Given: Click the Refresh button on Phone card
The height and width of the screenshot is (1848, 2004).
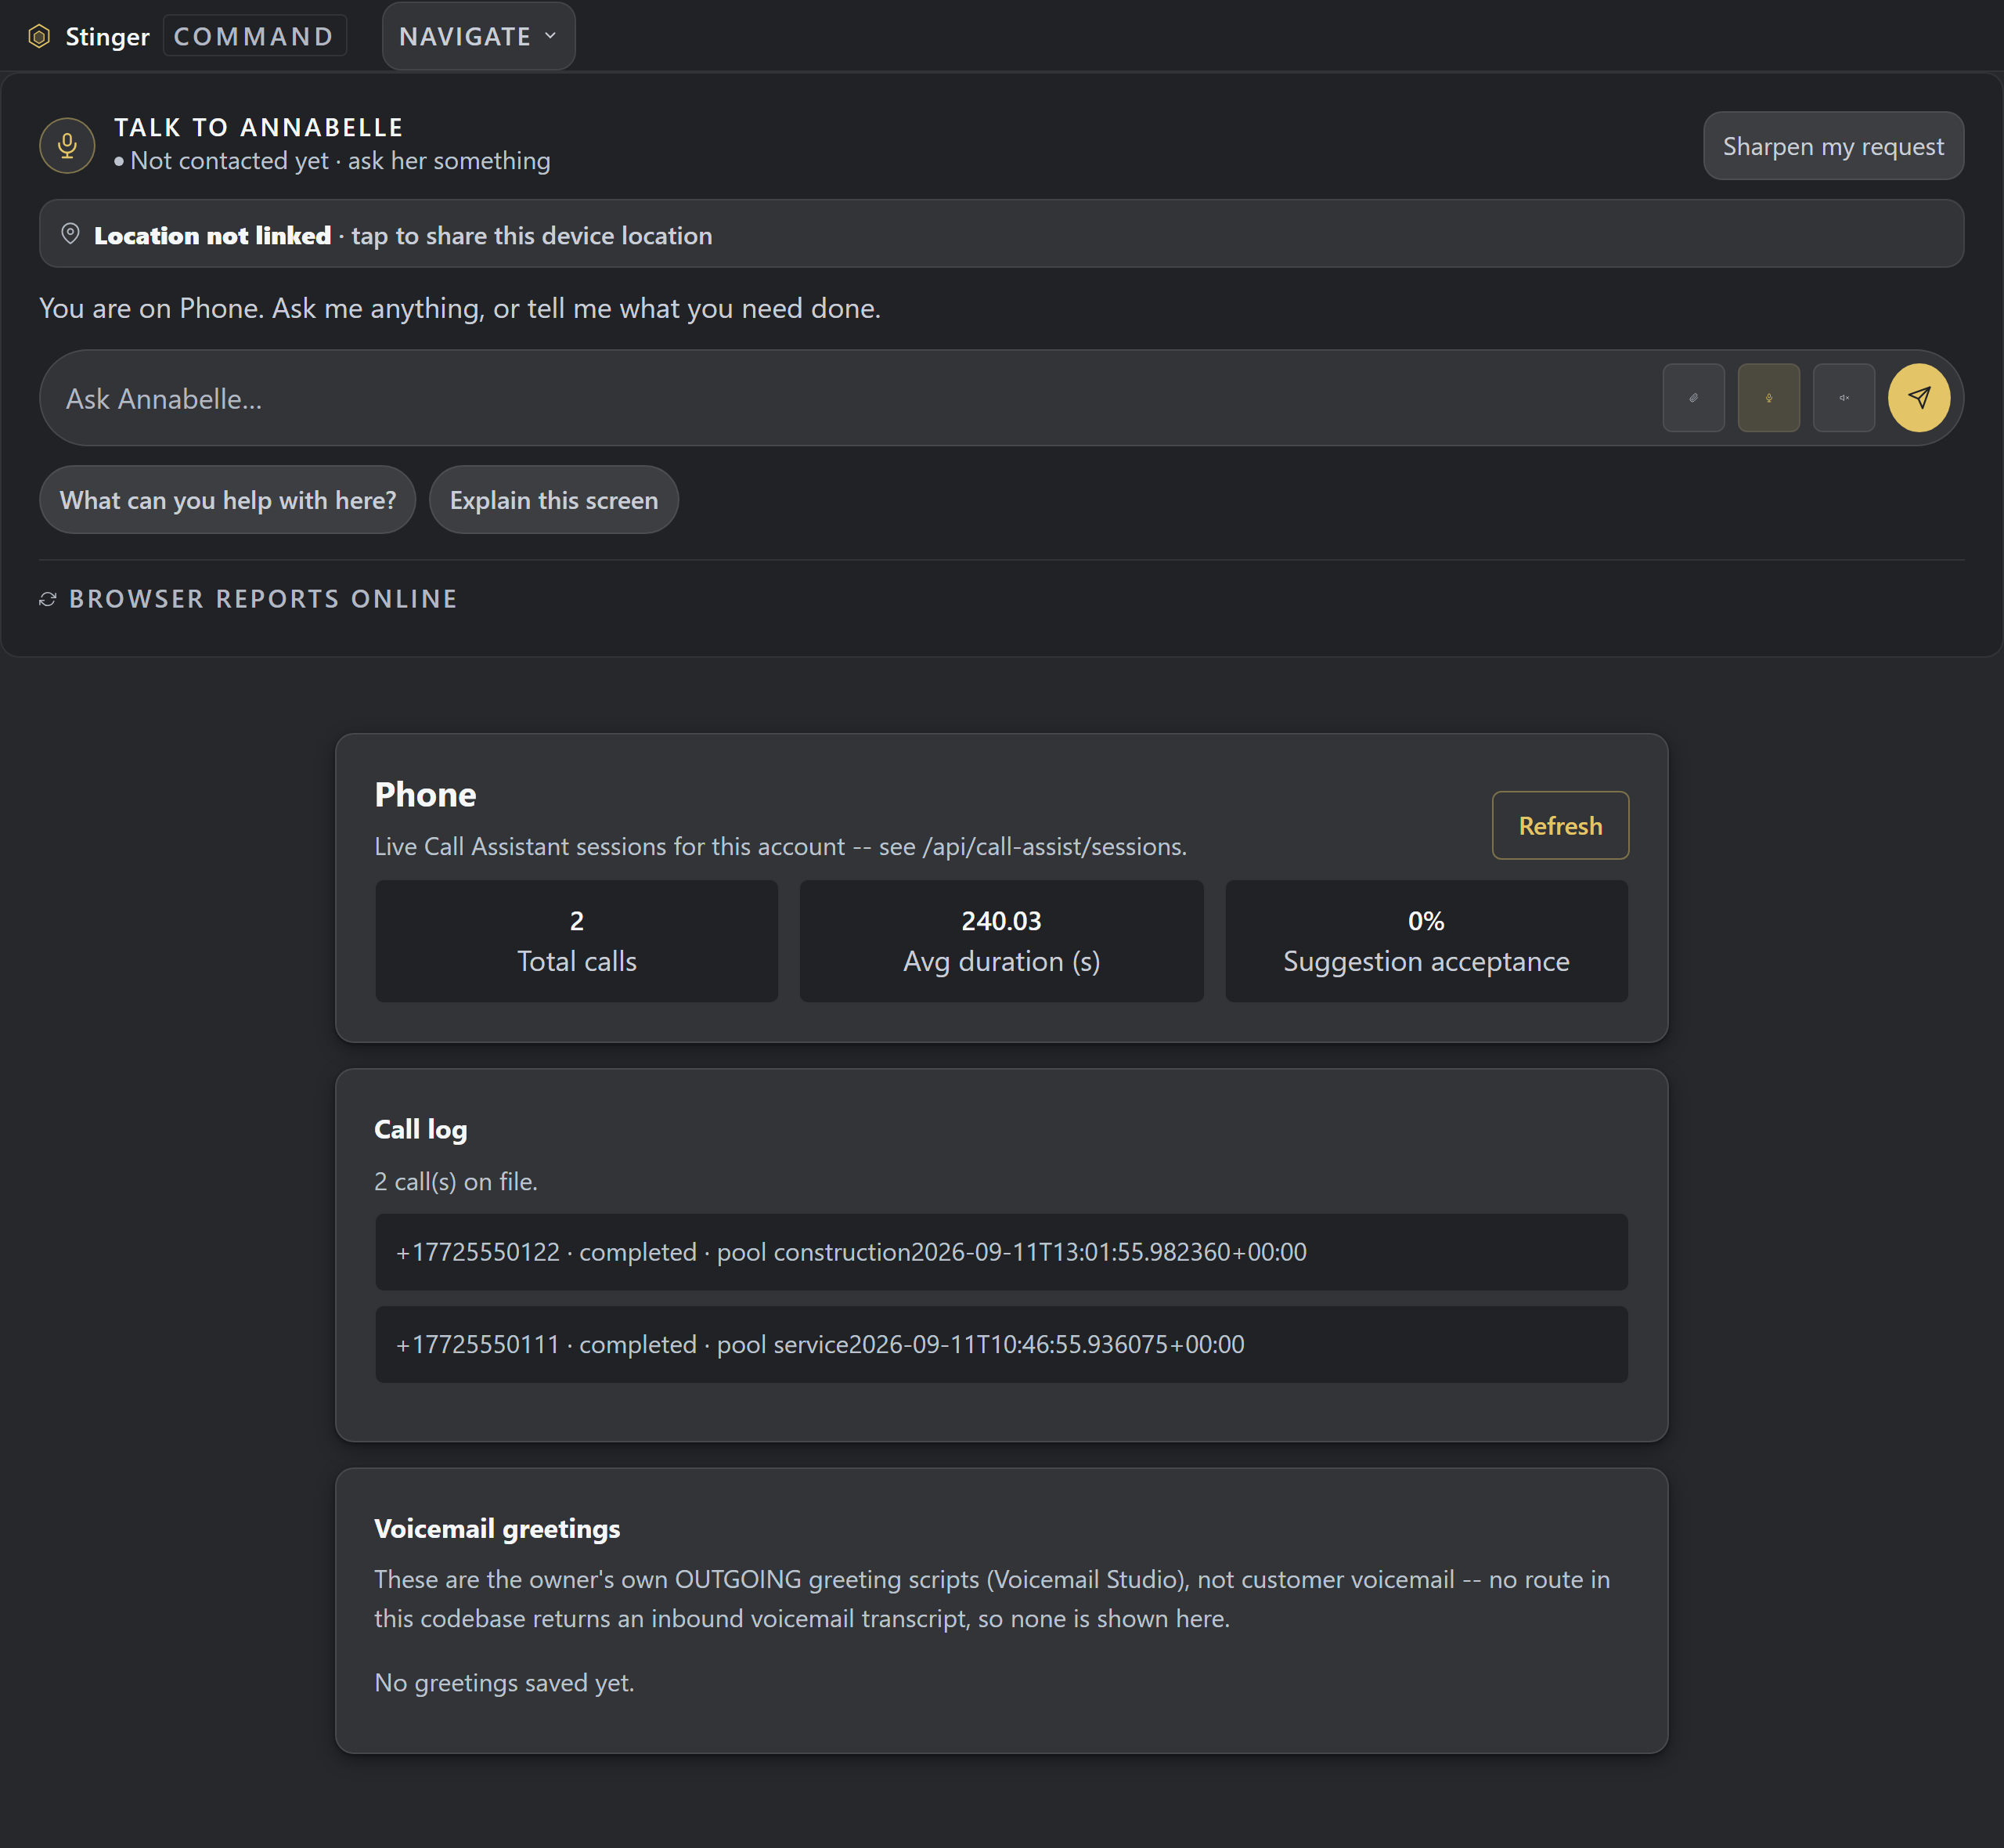Looking at the screenshot, I should click(1560, 825).
